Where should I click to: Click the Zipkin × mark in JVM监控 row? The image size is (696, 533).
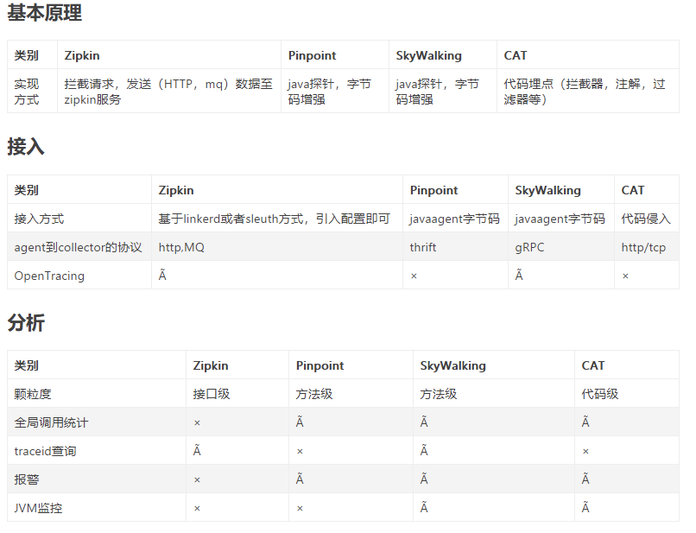[x=197, y=509]
